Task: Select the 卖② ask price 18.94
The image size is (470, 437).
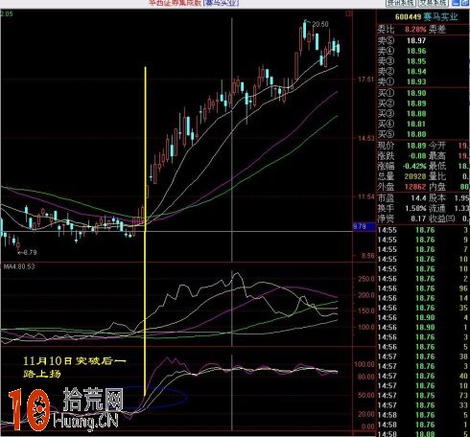Action: point(416,71)
